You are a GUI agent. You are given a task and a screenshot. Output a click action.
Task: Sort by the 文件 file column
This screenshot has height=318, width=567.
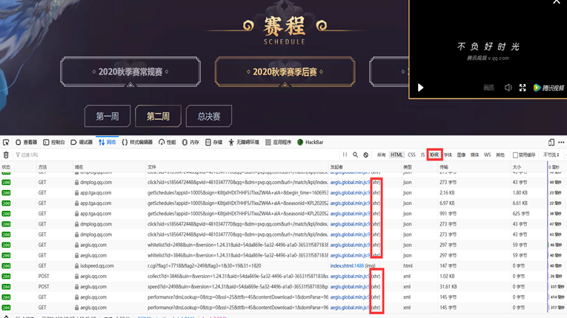(x=237, y=167)
